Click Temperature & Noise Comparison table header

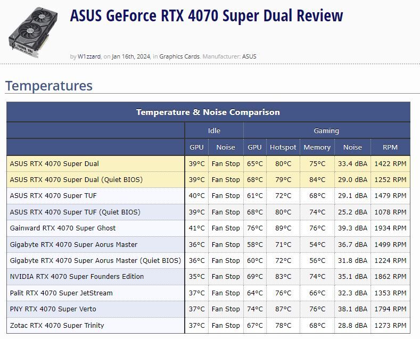coord(208,112)
